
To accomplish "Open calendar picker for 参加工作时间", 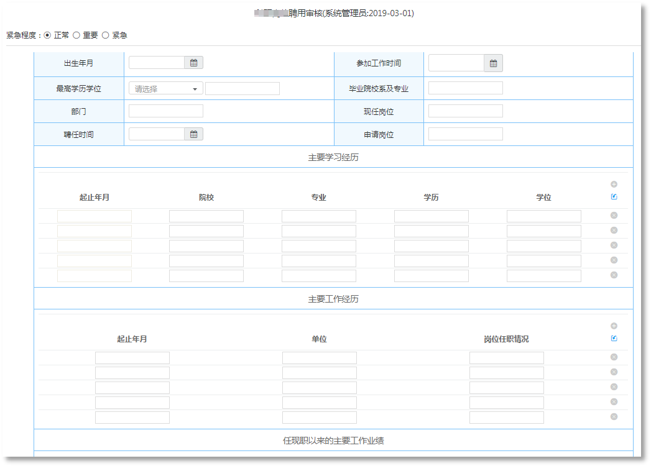I will click(x=493, y=63).
